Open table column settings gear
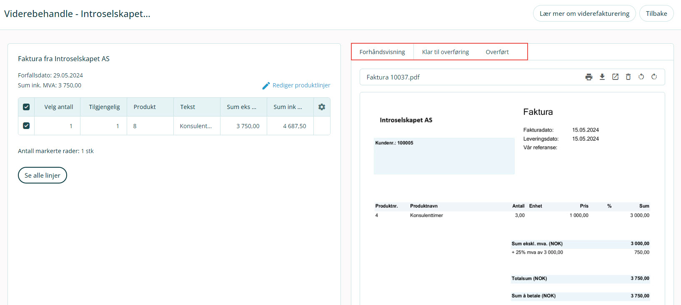 pyautogui.click(x=321, y=107)
